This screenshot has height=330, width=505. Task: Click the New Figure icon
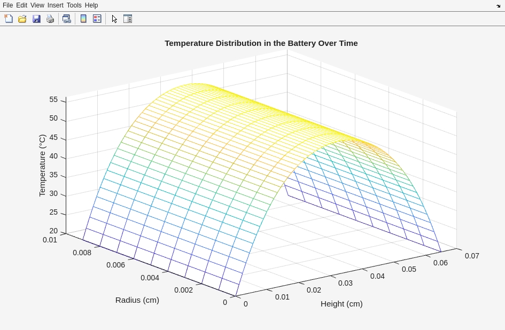pos(9,19)
